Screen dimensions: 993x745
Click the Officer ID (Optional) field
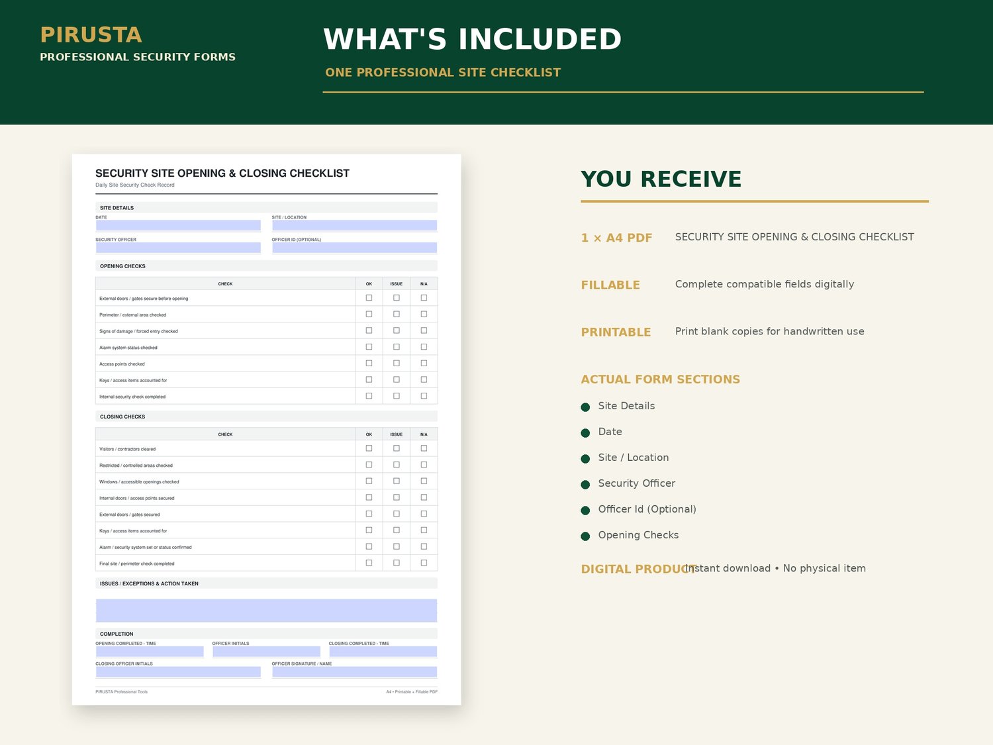coord(354,248)
